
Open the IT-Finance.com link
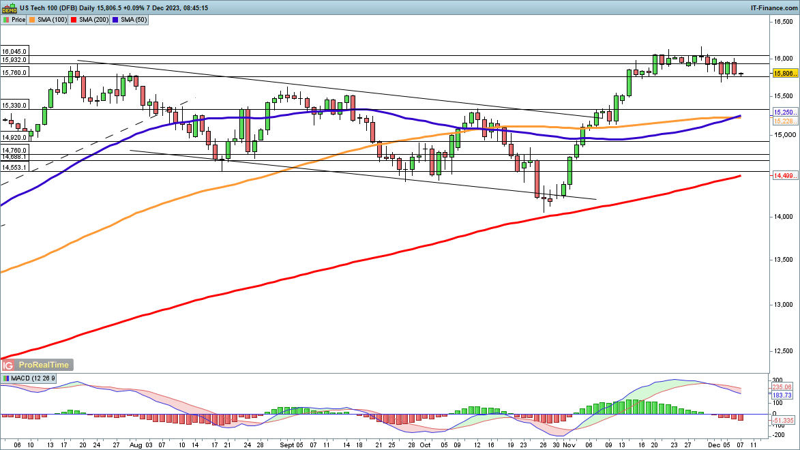[x=775, y=8]
